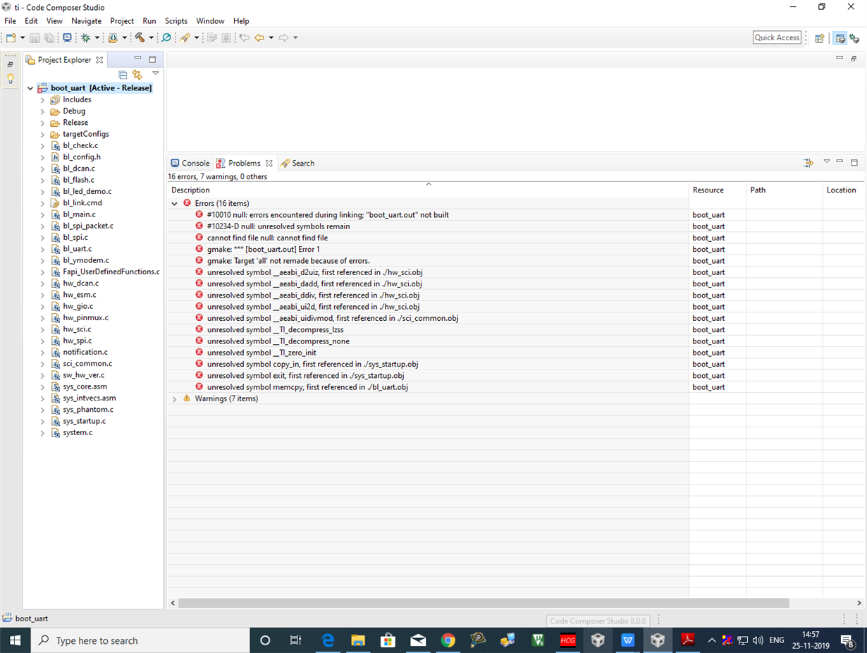
Task: Expand the Includes folder
Action: 42,100
